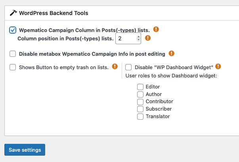Tick the Translator role checkbox
239x162 pixels.
coord(140,117)
